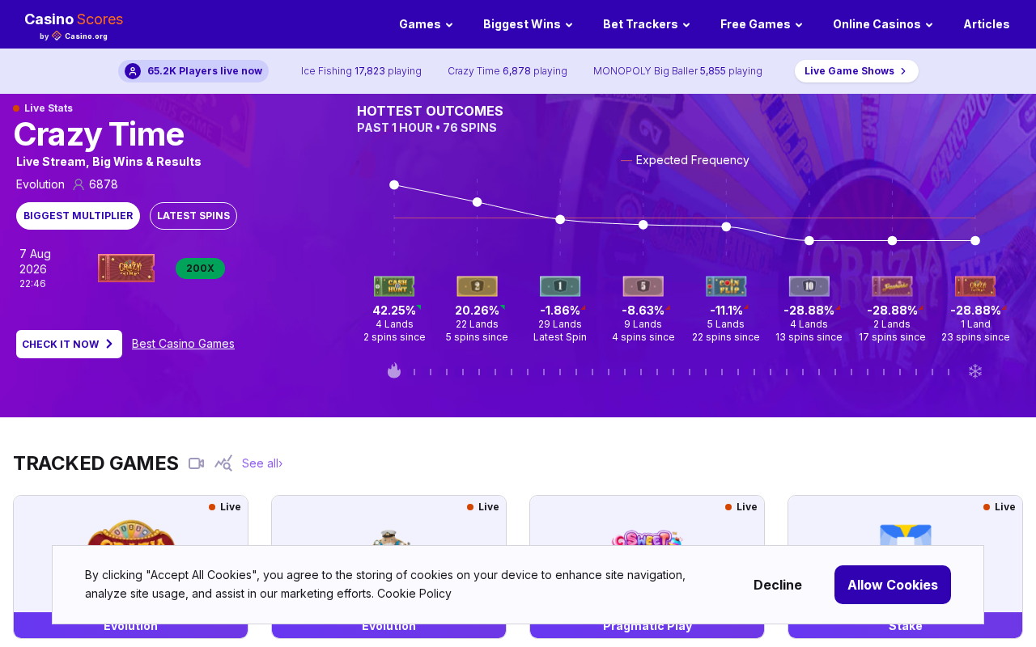This screenshot has height=647, width=1036.
Task: Switch to Biggest Multiplier tab
Action: tap(79, 216)
